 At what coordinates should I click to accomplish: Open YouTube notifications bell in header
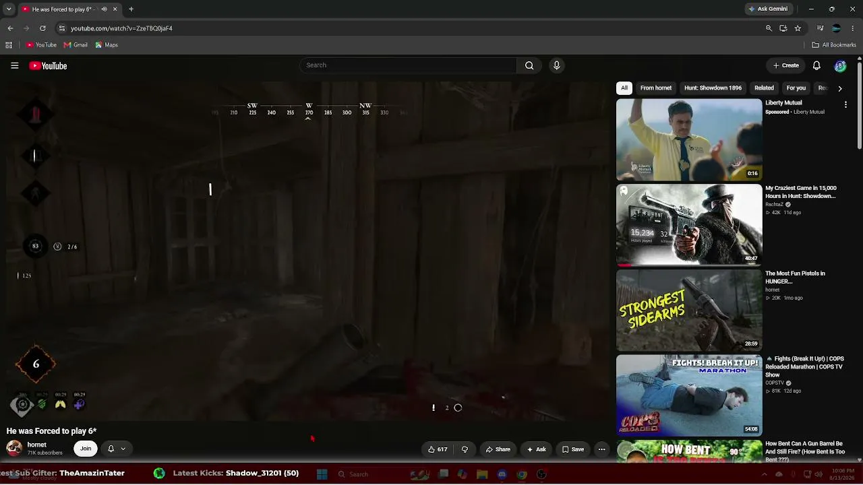pyautogui.click(x=816, y=65)
